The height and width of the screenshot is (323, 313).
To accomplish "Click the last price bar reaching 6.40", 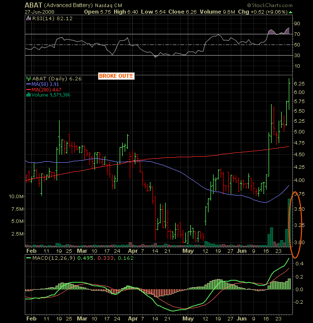I will pos(289,94).
